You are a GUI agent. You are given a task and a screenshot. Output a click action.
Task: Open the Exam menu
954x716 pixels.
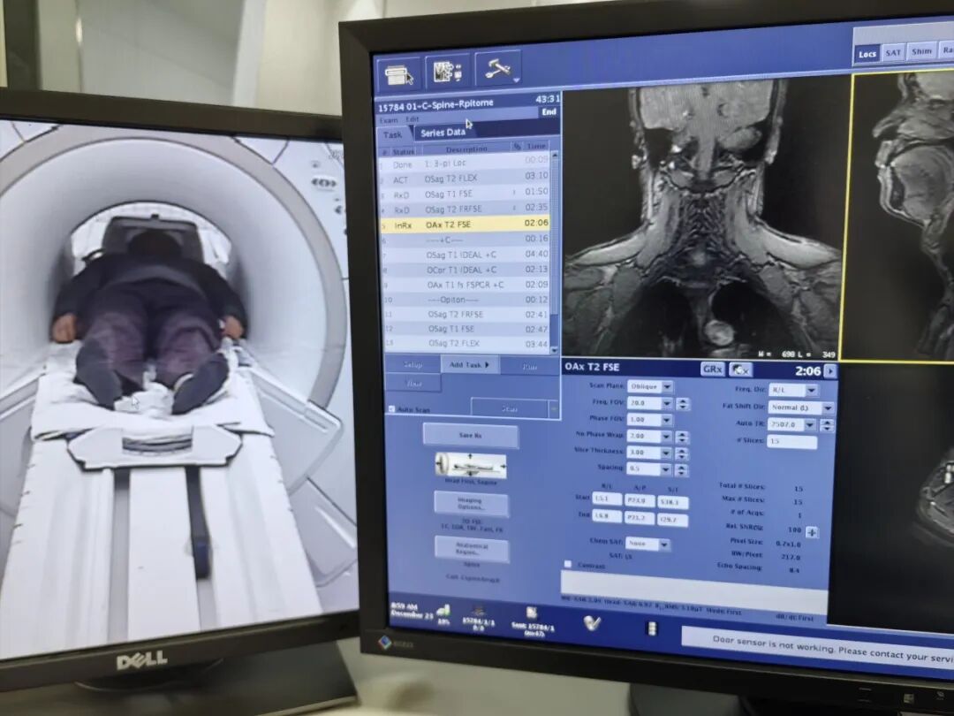click(389, 120)
